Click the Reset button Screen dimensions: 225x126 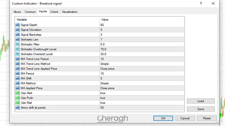pos(207,118)
